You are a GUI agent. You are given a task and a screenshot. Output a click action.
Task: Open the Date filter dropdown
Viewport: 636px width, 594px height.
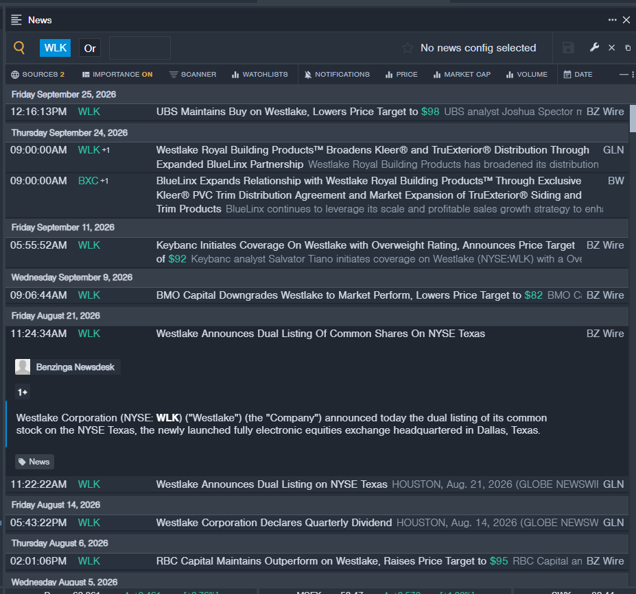[578, 75]
